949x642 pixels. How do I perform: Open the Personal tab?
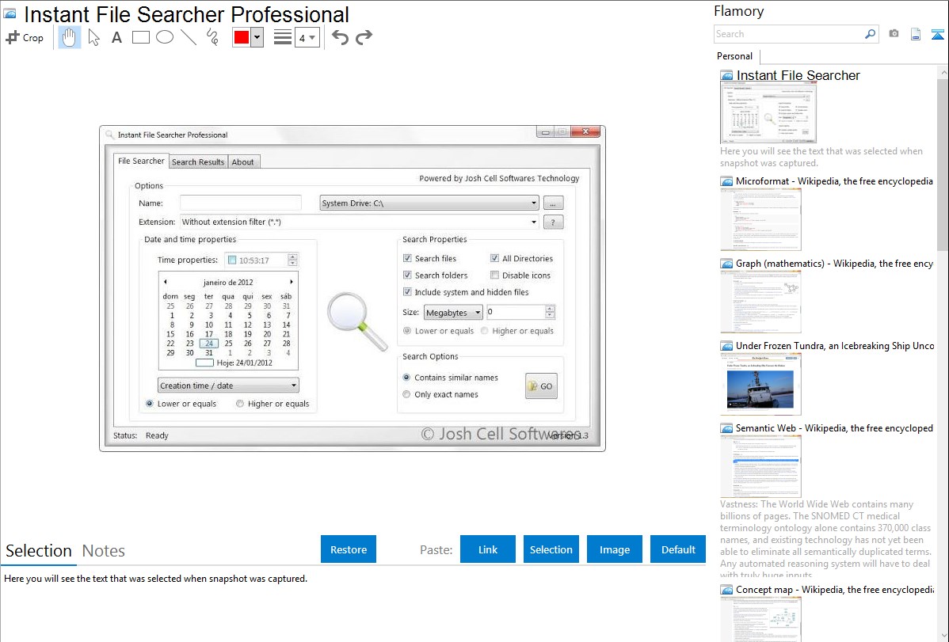pos(735,55)
